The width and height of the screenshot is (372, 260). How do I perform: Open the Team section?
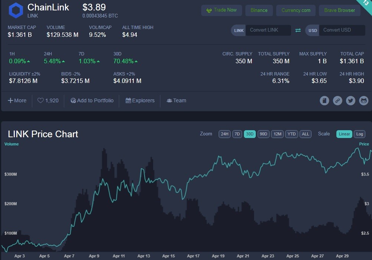click(176, 100)
